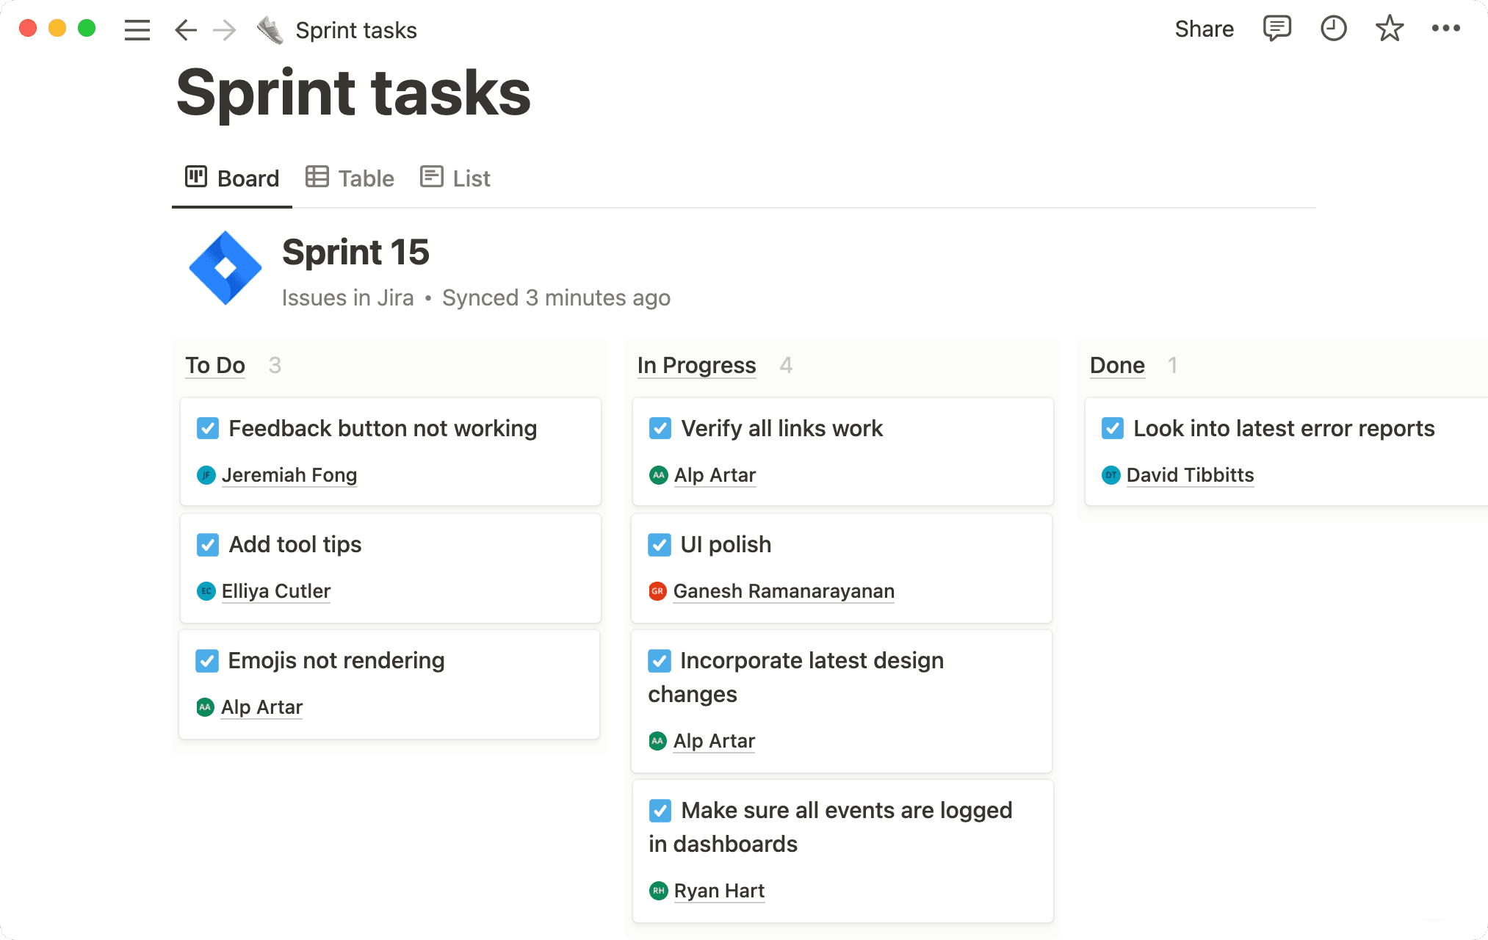Click the Jira logo next to Sprint 15
Image resolution: width=1488 pixels, height=940 pixels.
pos(225,267)
